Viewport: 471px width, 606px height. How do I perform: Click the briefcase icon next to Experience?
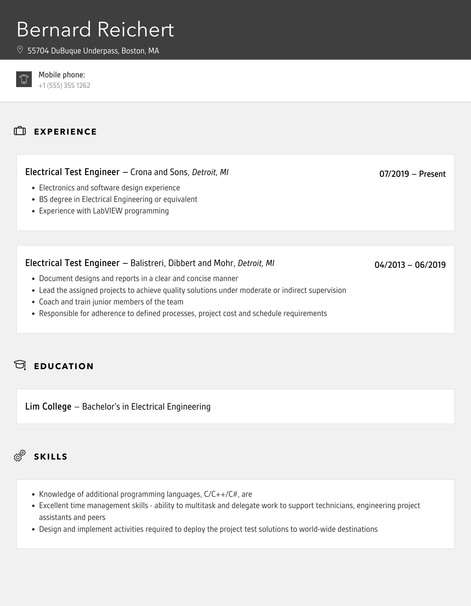(20, 131)
